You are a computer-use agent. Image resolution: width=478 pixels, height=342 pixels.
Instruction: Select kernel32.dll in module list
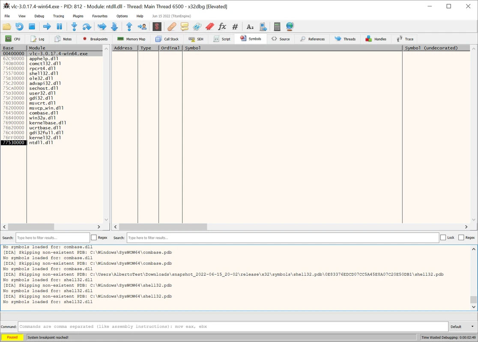click(51, 138)
